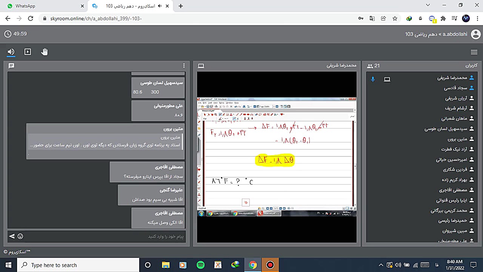Bookmark this page with the star
483x272 pixels.
click(x=395, y=18)
